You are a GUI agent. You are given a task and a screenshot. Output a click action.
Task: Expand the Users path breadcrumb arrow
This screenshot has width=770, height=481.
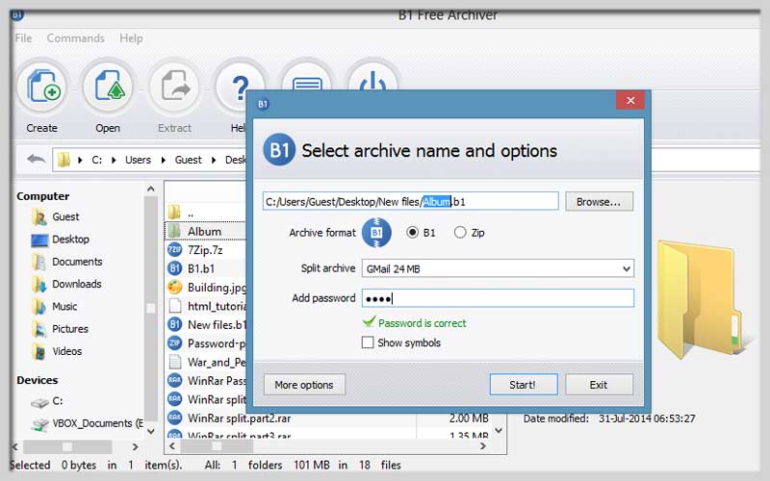(x=164, y=160)
